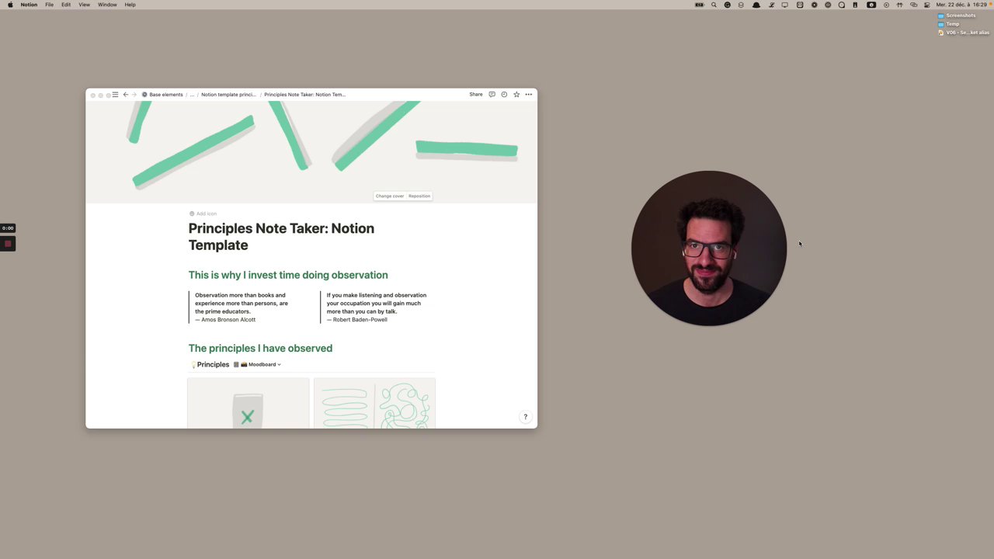Screen dimensions: 994x559
Task: Click the page title Principles Note Taker
Action: [x=281, y=237]
